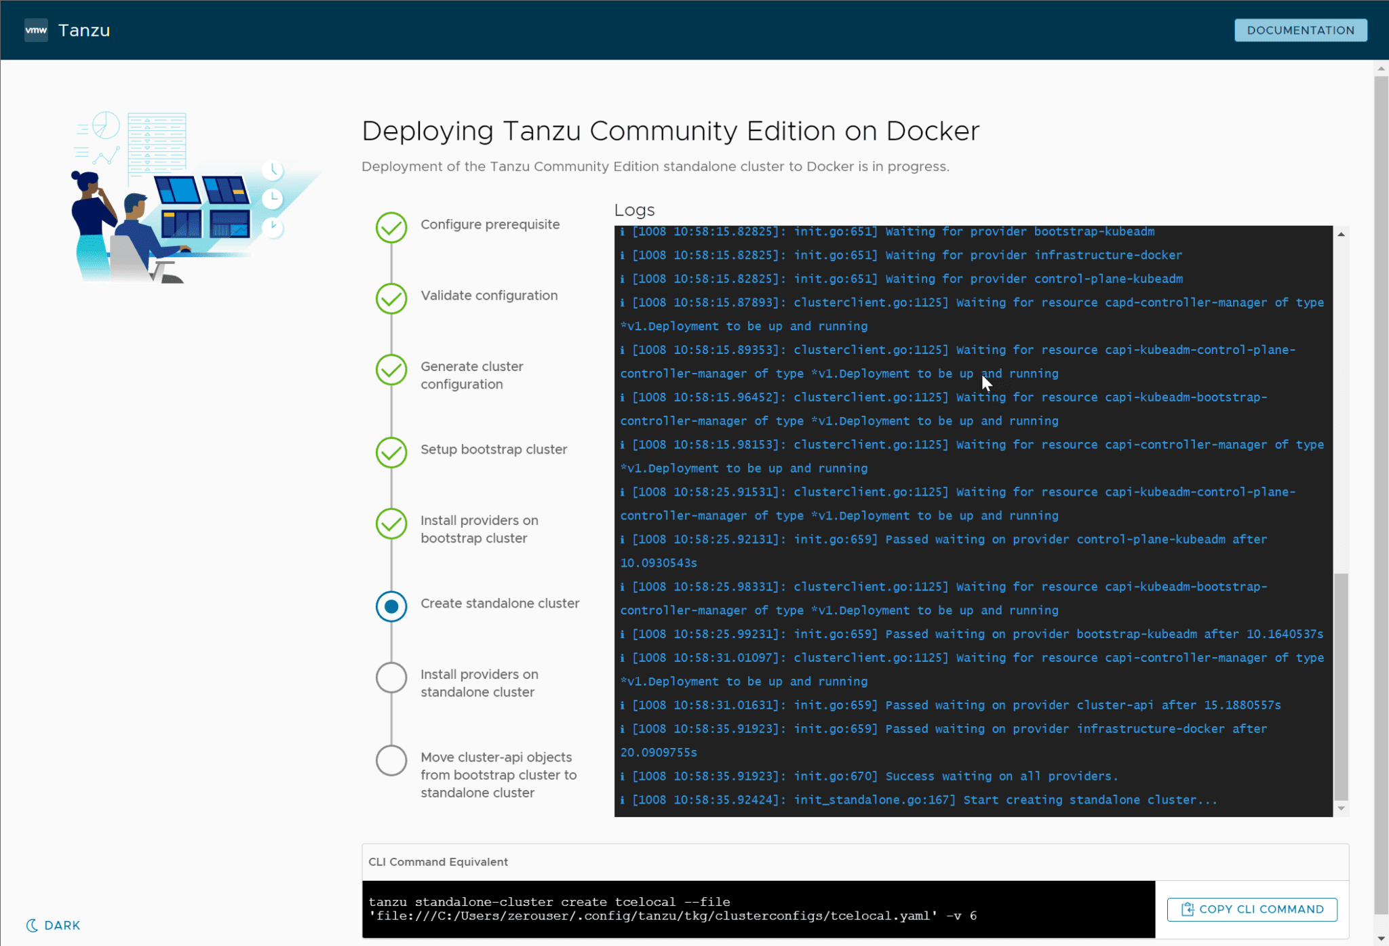
Task: Select the Install providers on bootstrap cluster checkmark
Action: click(x=391, y=524)
